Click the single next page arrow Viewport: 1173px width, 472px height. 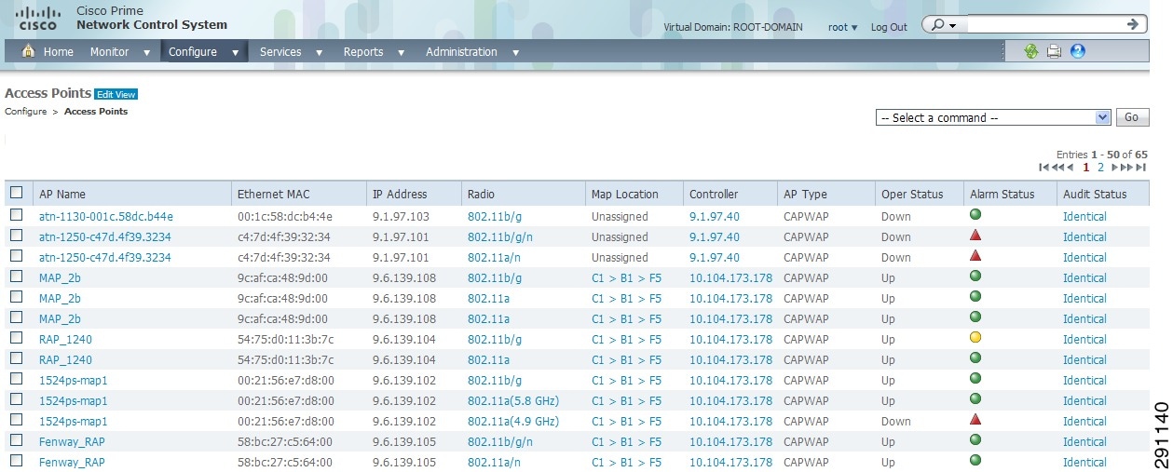pos(1115,168)
